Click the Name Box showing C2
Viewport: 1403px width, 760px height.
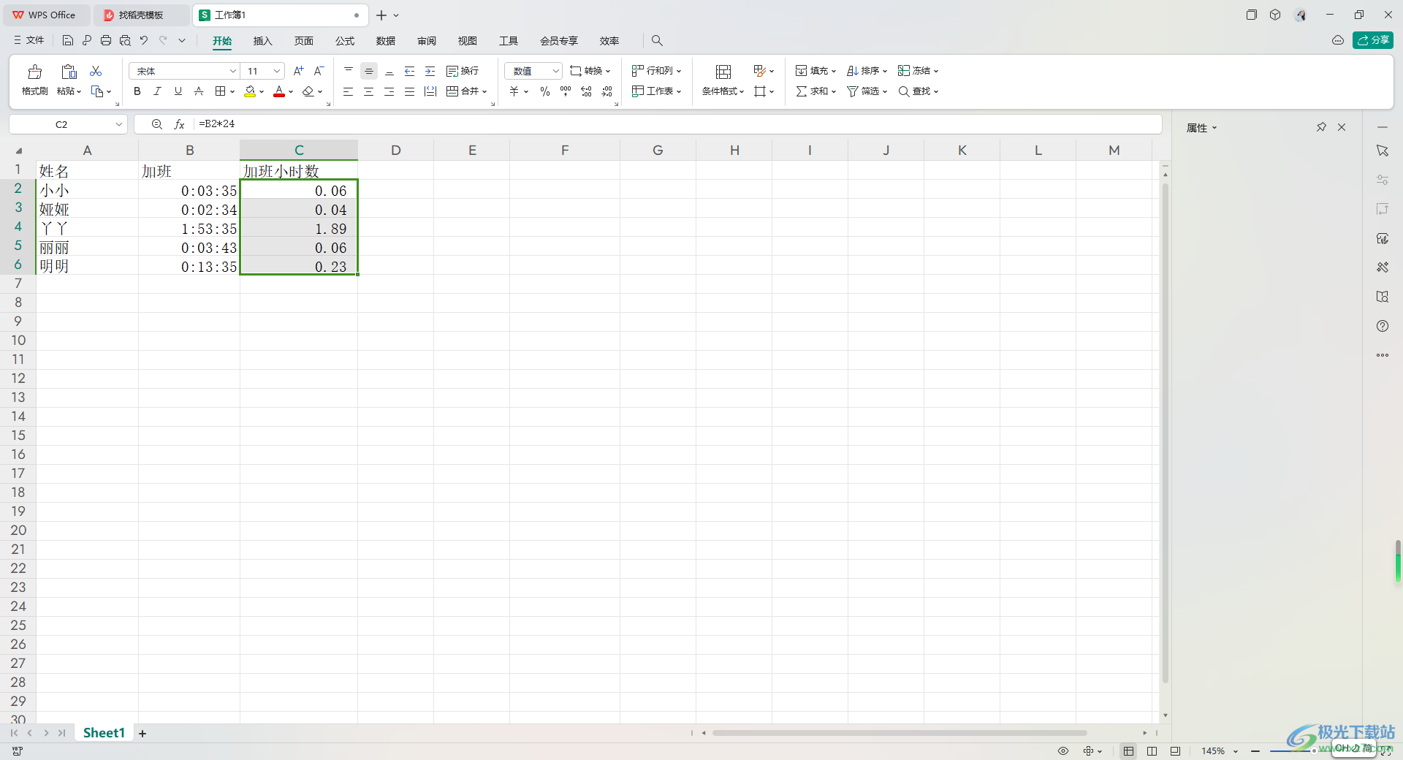[x=68, y=124]
